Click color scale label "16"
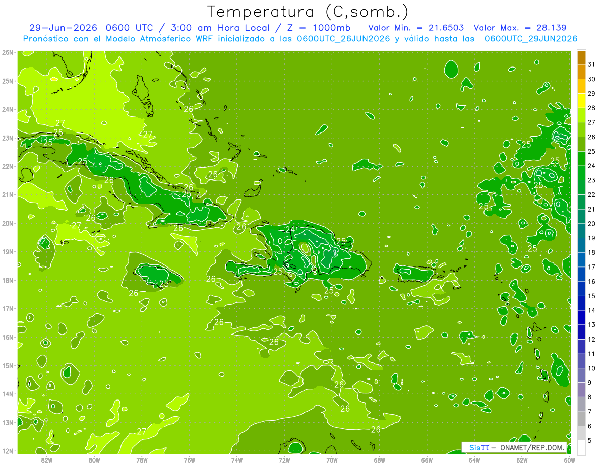This screenshot has height=467, width=605. (x=591, y=282)
